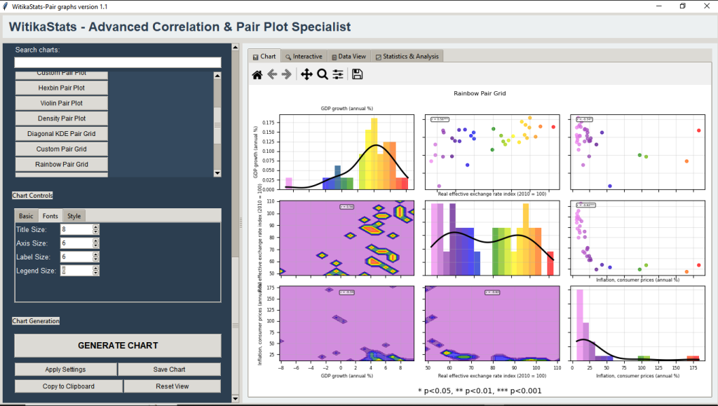718x406 pixels.
Task: Choose Density Pair Plot chart
Action: pyautogui.click(x=62, y=118)
